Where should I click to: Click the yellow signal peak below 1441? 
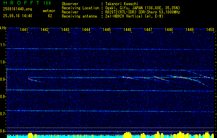31,135
